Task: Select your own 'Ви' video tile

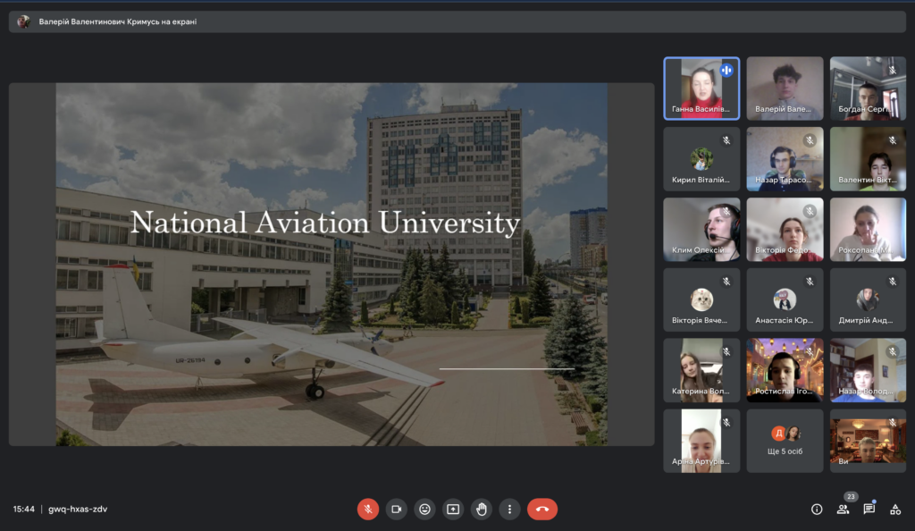Action: tap(868, 441)
